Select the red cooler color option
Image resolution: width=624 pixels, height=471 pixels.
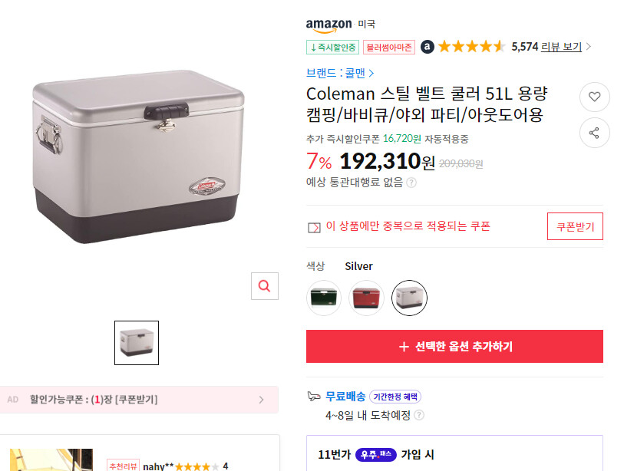366,298
